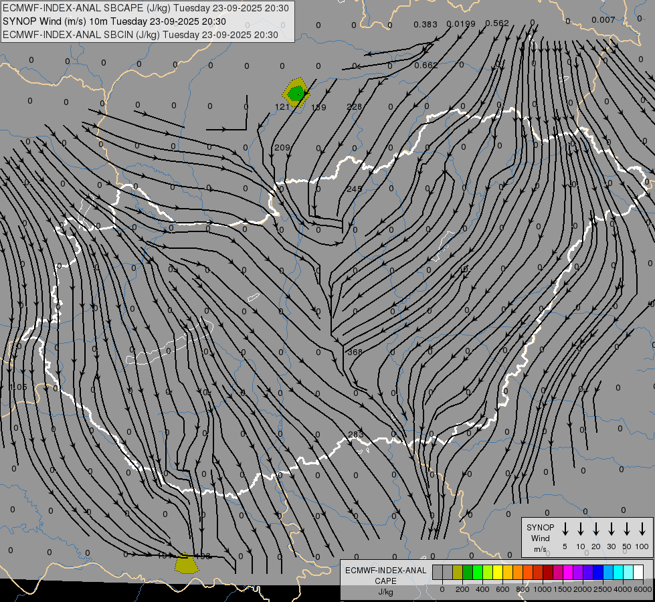Click 'ECMWF-INDEX-ANAL' label in CAPE legend
This screenshot has width=655, height=602.
tap(385, 571)
